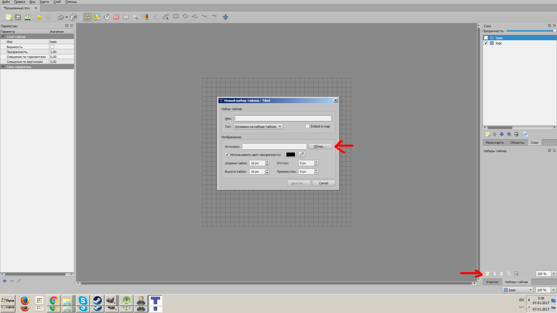Click the black transparency color swatch

click(x=290, y=154)
